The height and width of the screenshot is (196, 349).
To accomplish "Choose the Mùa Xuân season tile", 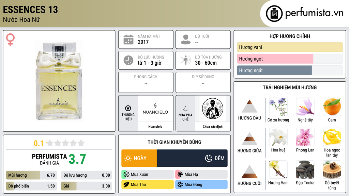I will coord(148,175).
